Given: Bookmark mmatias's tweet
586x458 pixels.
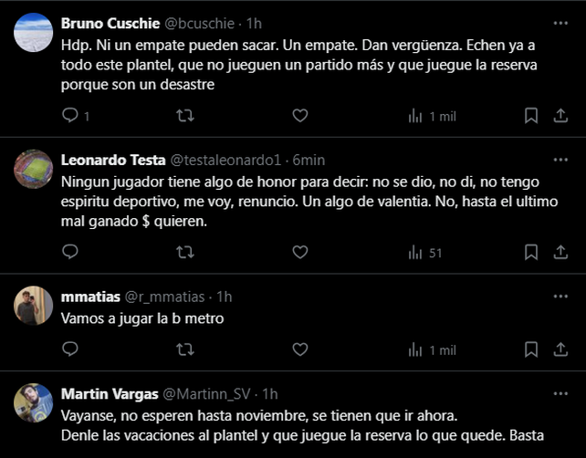Looking at the screenshot, I should pos(530,349).
